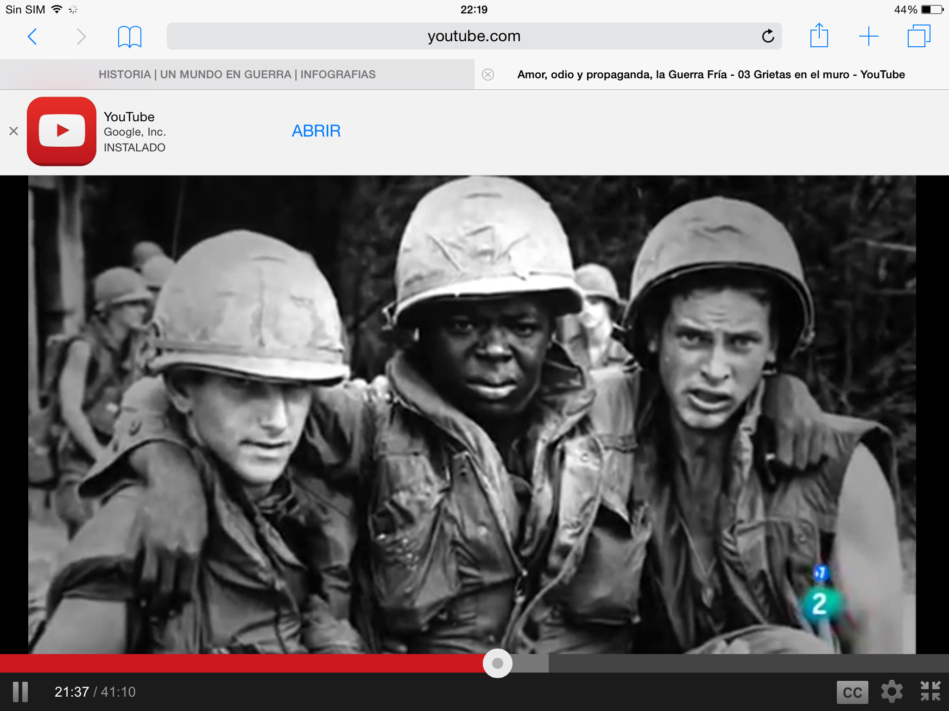Close the Guerra Fría tab with its X
949x711 pixels.
[488, 75]
